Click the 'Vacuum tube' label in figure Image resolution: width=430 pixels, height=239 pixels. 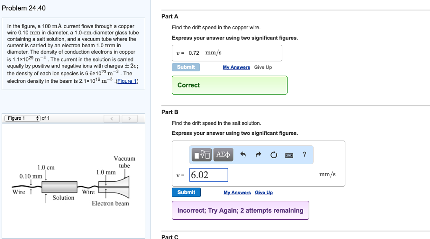(x=124, y=162)
